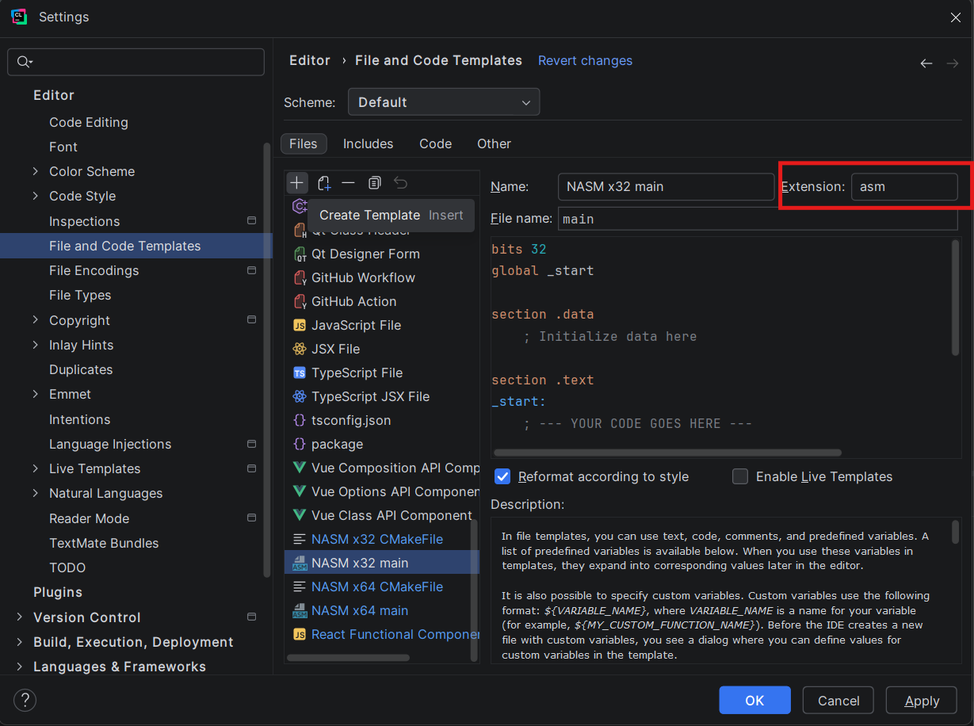The image size is (974, 726).
Task: Switch to the Other tab
Action: [x=494, y=143]
